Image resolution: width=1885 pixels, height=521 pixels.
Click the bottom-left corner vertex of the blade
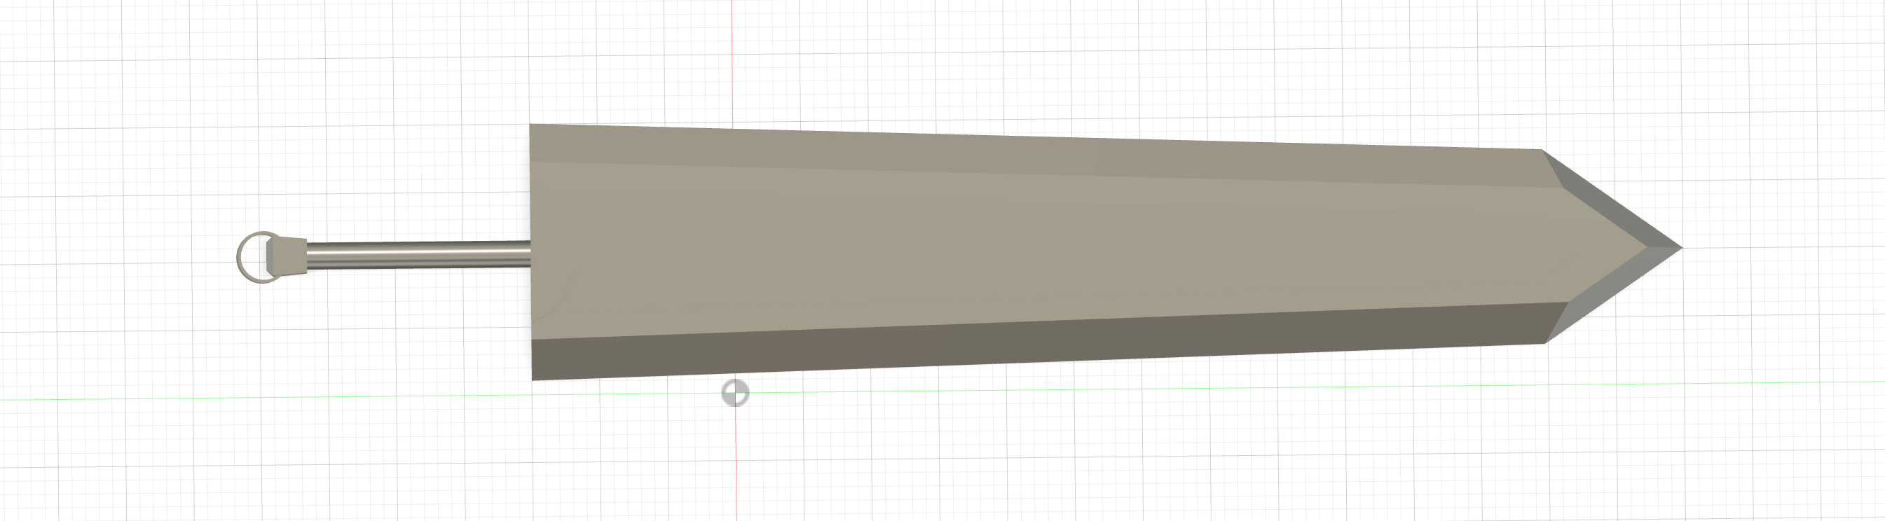click(x=532, y=380)
